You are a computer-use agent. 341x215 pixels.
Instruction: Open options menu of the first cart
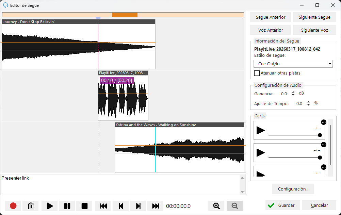click(324, 122)
